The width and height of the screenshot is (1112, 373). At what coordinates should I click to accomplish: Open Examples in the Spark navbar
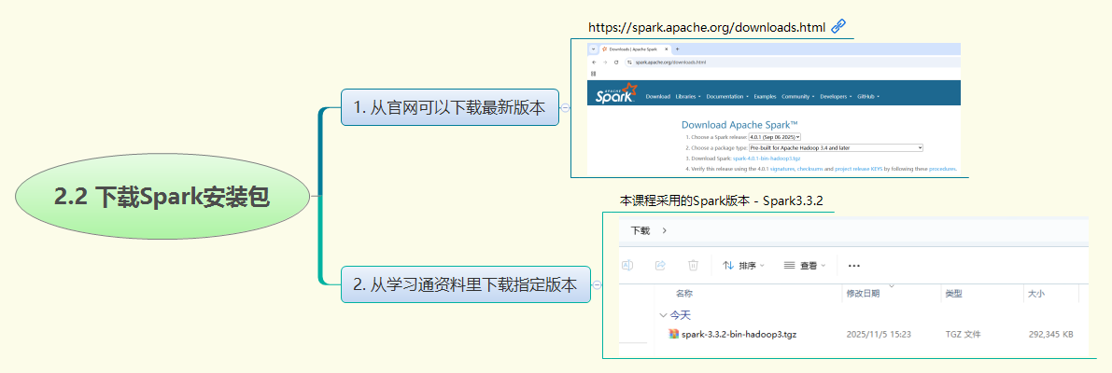pos(766,96)
